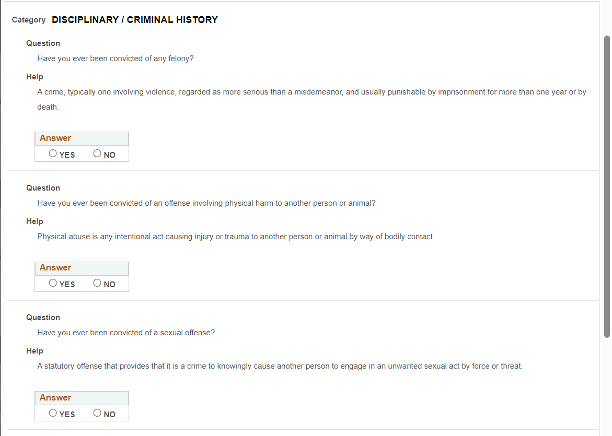Click the Answer header under the felony question

click(55, 138)
